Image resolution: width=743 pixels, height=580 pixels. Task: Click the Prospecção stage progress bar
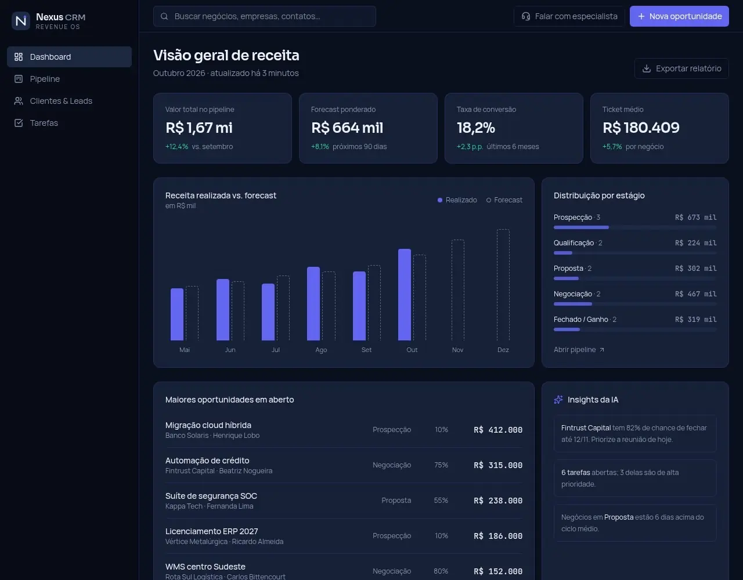(635, 227)
